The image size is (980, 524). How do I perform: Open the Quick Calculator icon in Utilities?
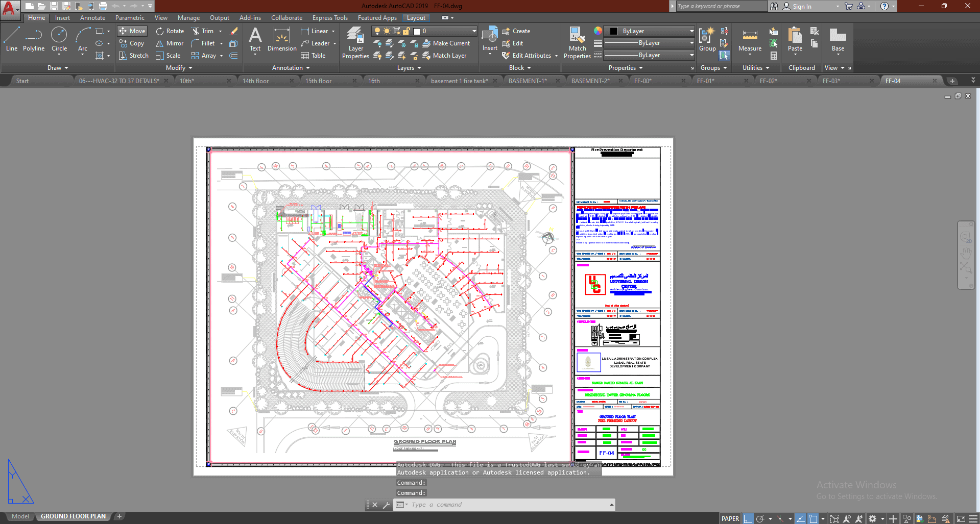coord(774,56)
